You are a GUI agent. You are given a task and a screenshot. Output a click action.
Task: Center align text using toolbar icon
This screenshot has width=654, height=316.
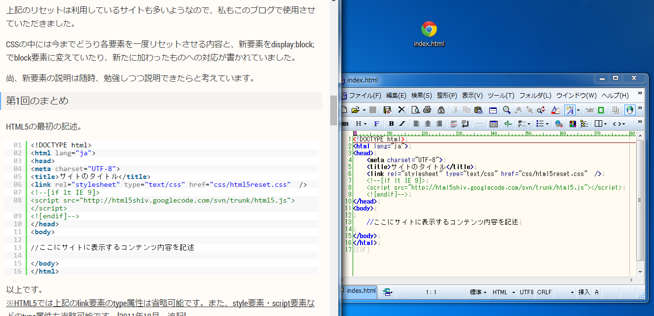click(428, 124)
